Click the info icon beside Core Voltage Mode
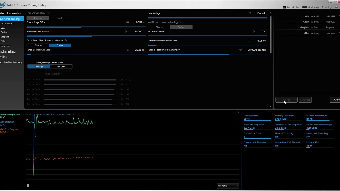Viewport: 340px width, 191px height. point(48,13)
